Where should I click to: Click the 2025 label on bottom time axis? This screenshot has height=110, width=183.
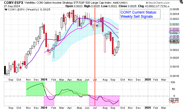[x=147, y=107]
